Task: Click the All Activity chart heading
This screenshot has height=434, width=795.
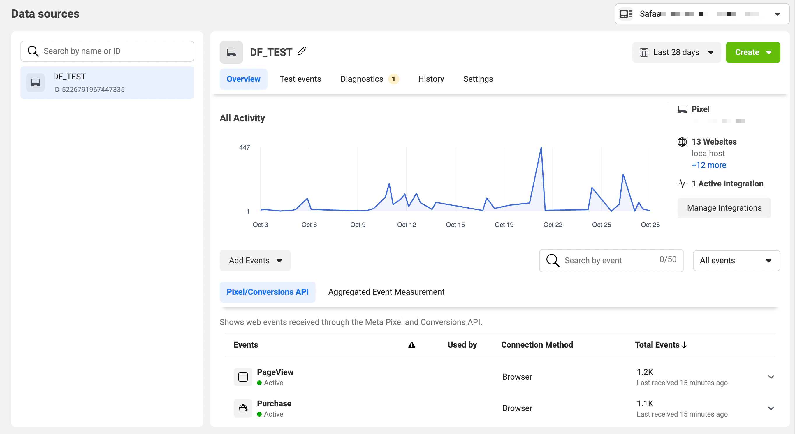Action: click(242, 118)
